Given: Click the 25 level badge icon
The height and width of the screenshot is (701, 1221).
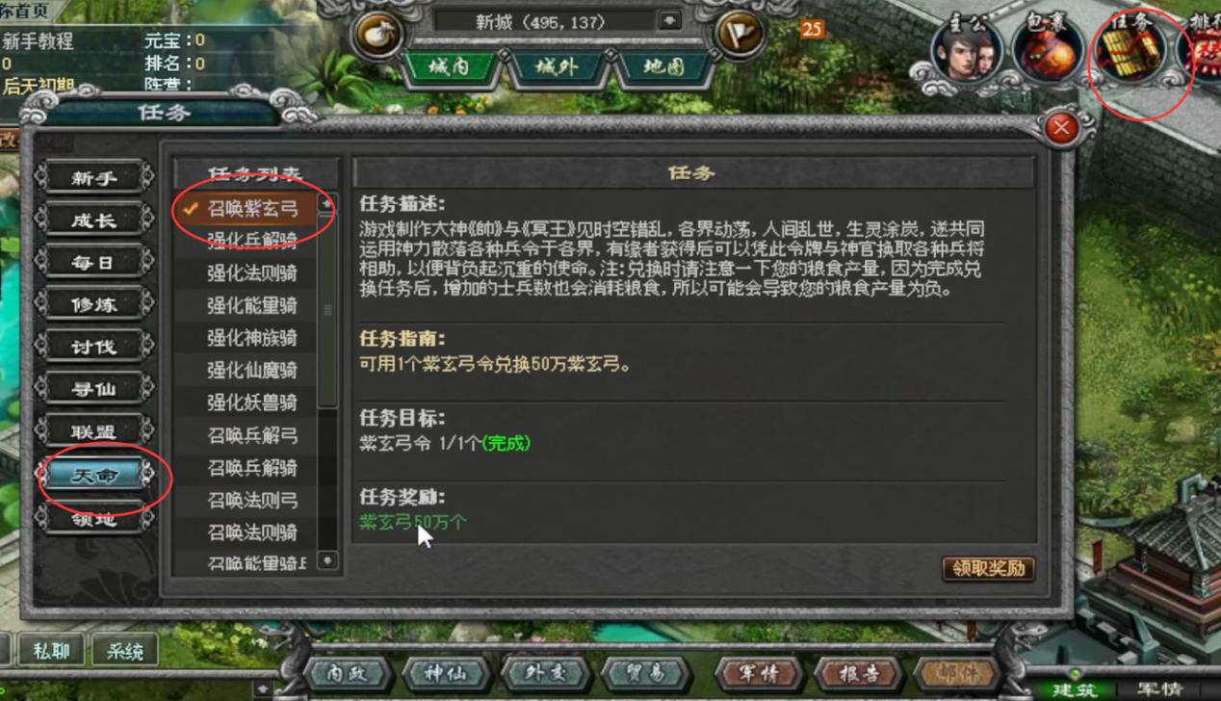Looking at the screenshot, I should point(812,30).
